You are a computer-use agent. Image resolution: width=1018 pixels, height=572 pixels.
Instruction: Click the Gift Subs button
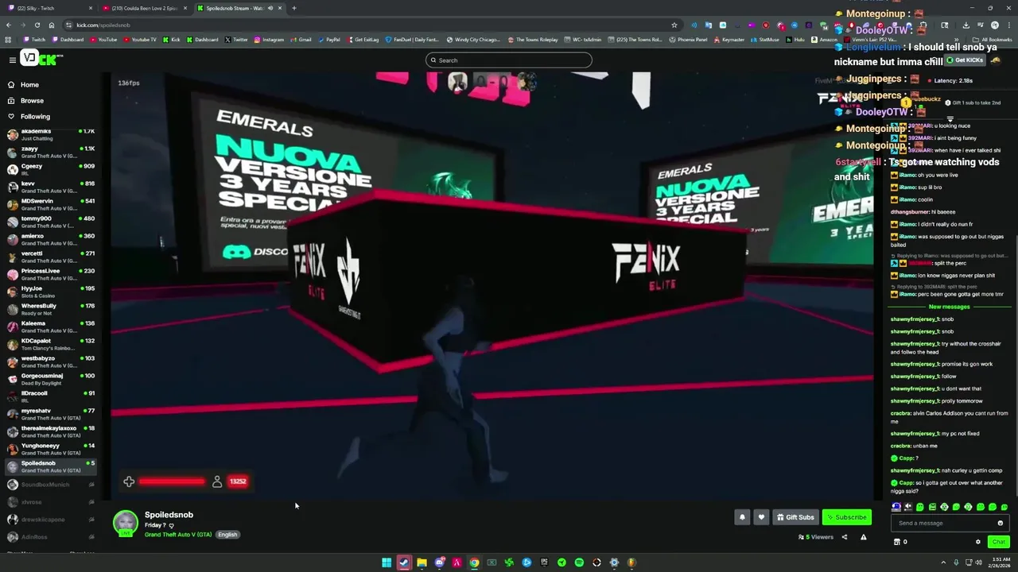click(795, 517)
